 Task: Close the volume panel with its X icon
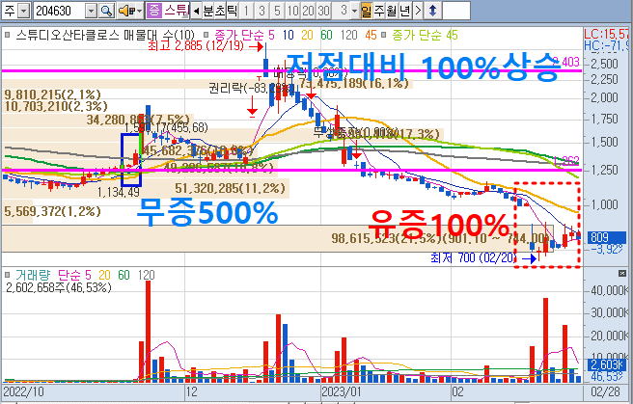(622, 274)
